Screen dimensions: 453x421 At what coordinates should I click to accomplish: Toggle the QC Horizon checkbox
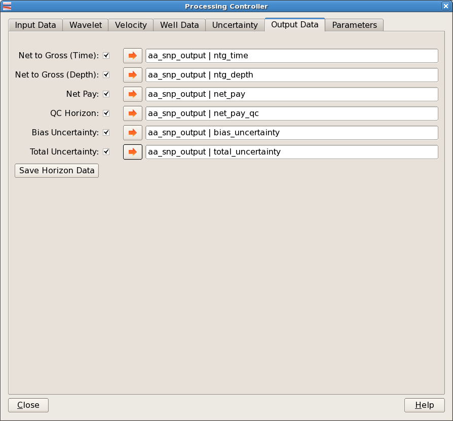pyautogui.click(x=106, y=113)
